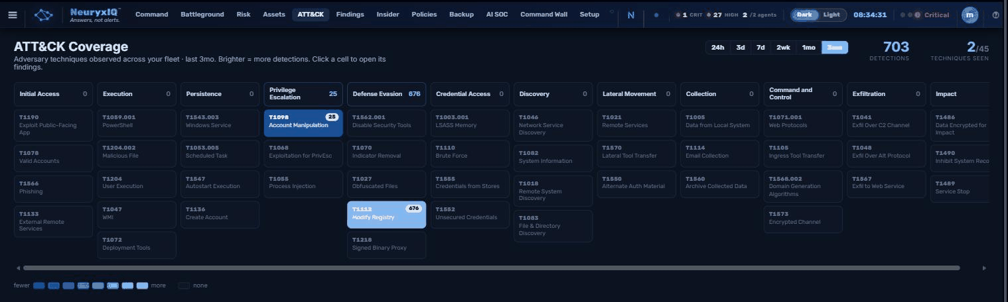1008x302 pixels.
Task: Open the Command Wall tab
Action: tap(543, 15)
